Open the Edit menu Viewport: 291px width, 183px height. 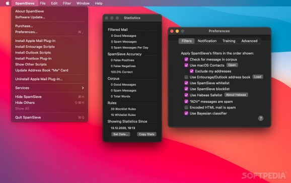coord(54,4)
